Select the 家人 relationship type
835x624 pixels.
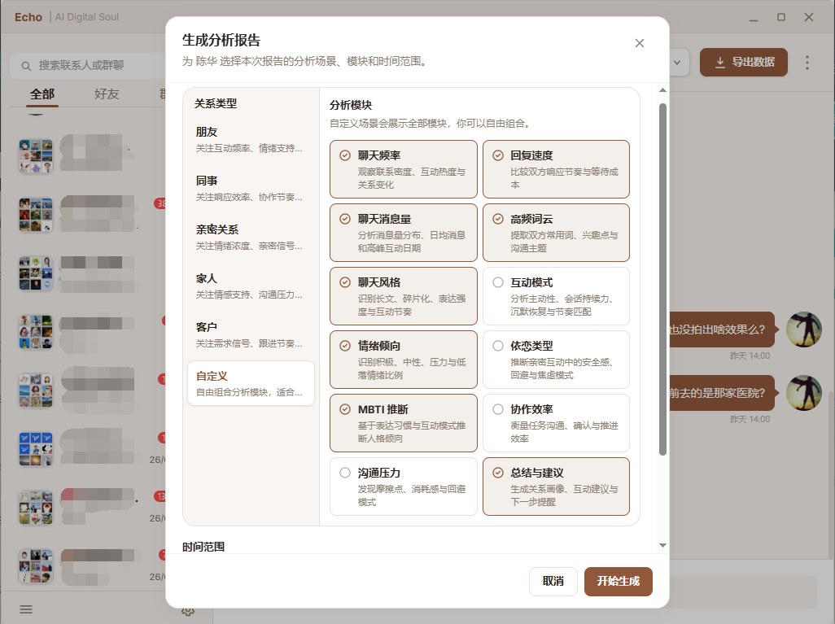(x=251, y=286)
